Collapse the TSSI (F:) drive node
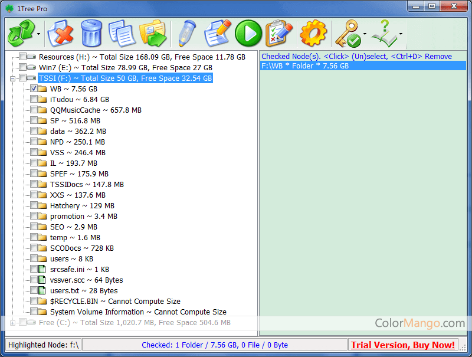This screenshot has height=357, width=472. (13, 78)
